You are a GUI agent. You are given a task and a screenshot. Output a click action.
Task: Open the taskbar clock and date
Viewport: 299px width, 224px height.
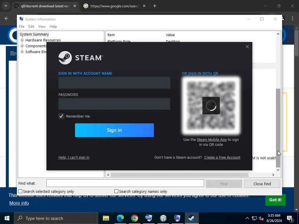click(x=274, y=218)
